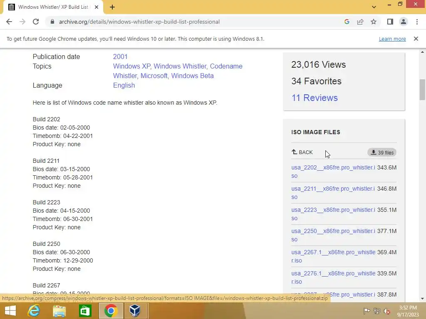This screenshot has width=426, height=319.
Task: Click 'Timebomb: 12-29-2000' text
Action: click(63, 260)
